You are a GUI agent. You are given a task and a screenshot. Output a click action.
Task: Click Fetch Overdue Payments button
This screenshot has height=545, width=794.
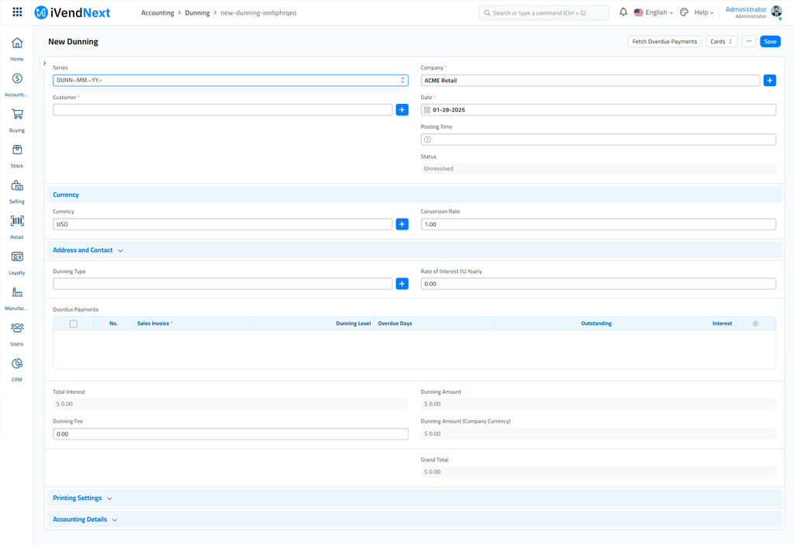click(664, 42)
